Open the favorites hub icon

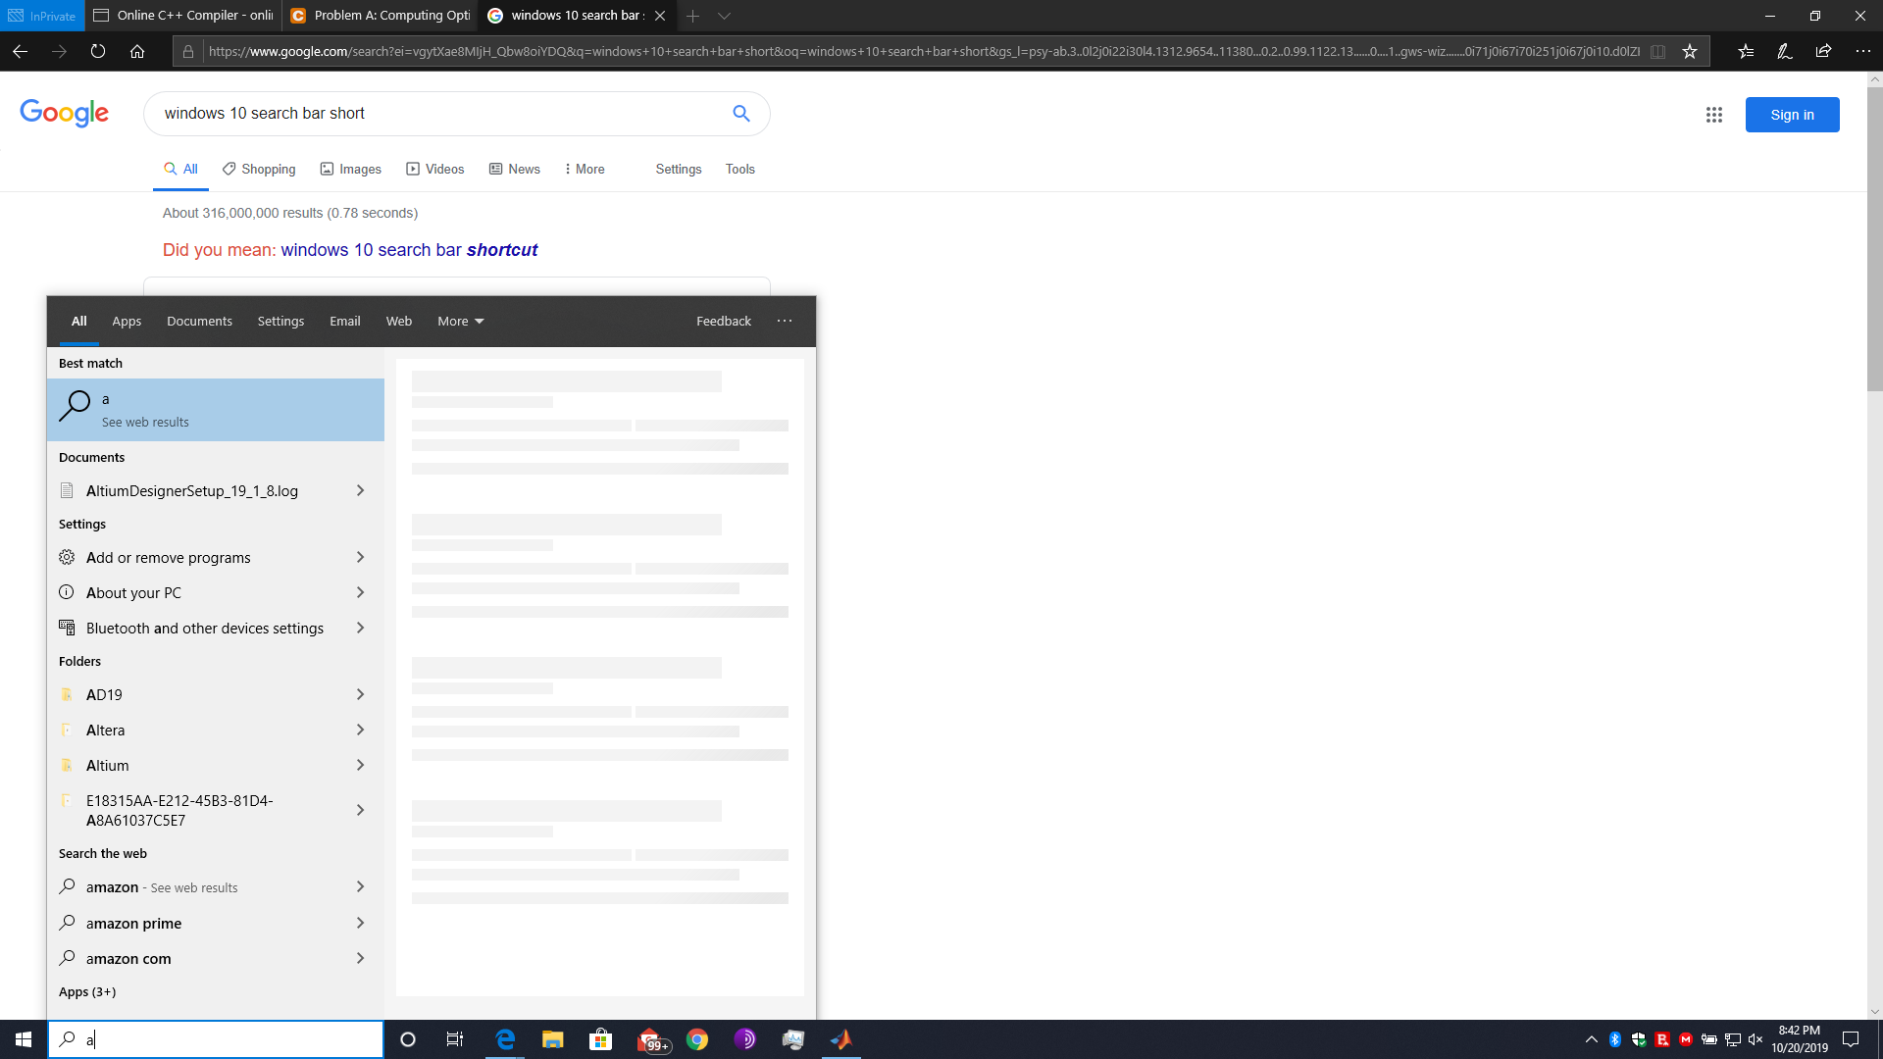coord(1746,51)
